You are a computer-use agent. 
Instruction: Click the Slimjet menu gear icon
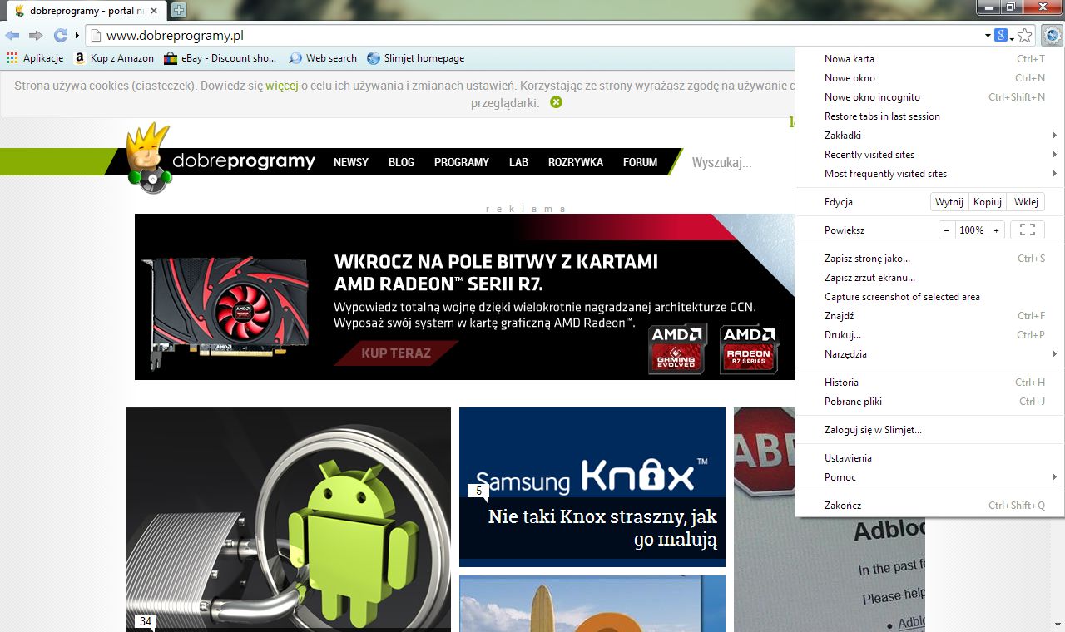click(1052, 36)
